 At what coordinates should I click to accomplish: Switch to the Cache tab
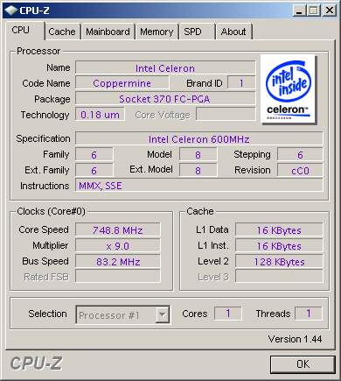[x=62, y=32]
